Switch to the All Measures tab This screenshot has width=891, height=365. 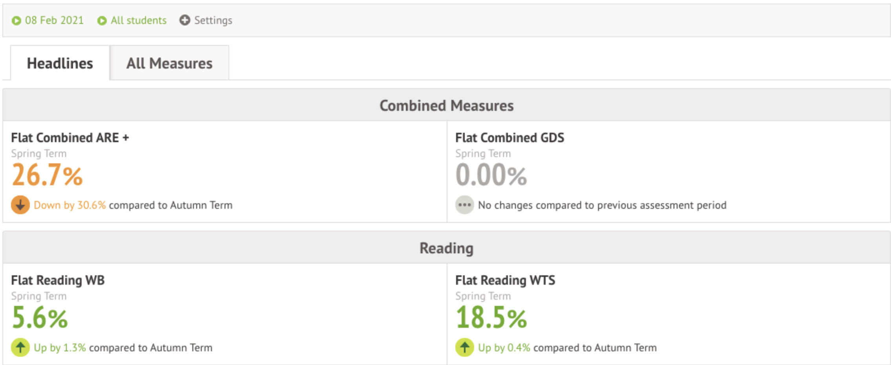pos(169,63)
